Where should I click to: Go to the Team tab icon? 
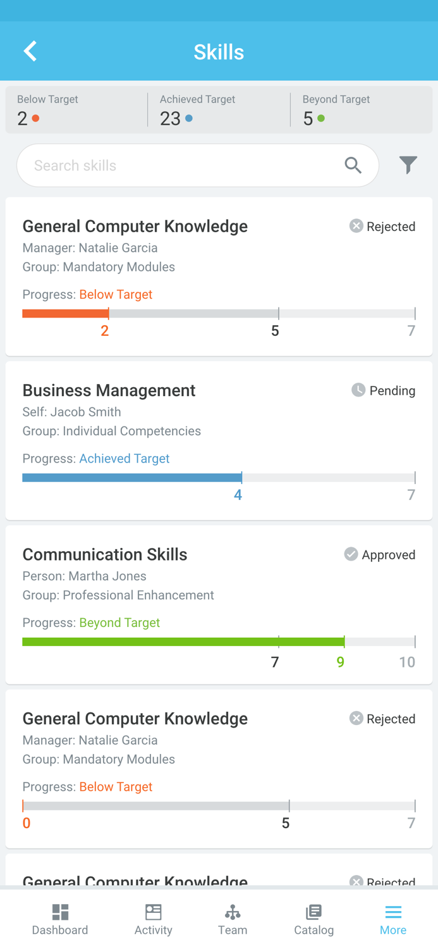[x=233, y=912]
